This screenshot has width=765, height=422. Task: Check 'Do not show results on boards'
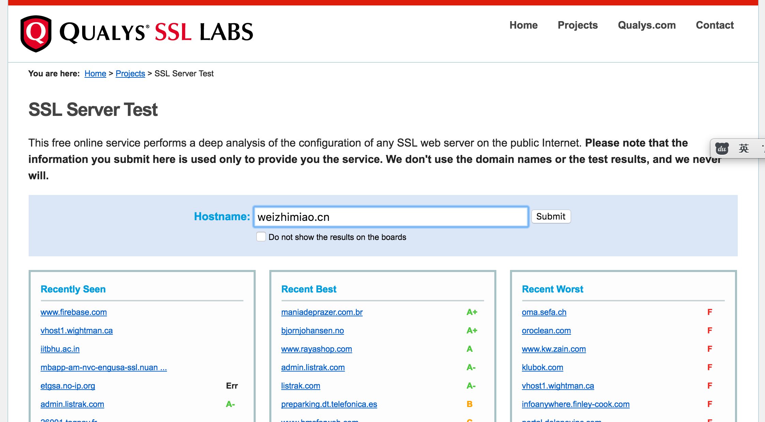tap(261, 237)
